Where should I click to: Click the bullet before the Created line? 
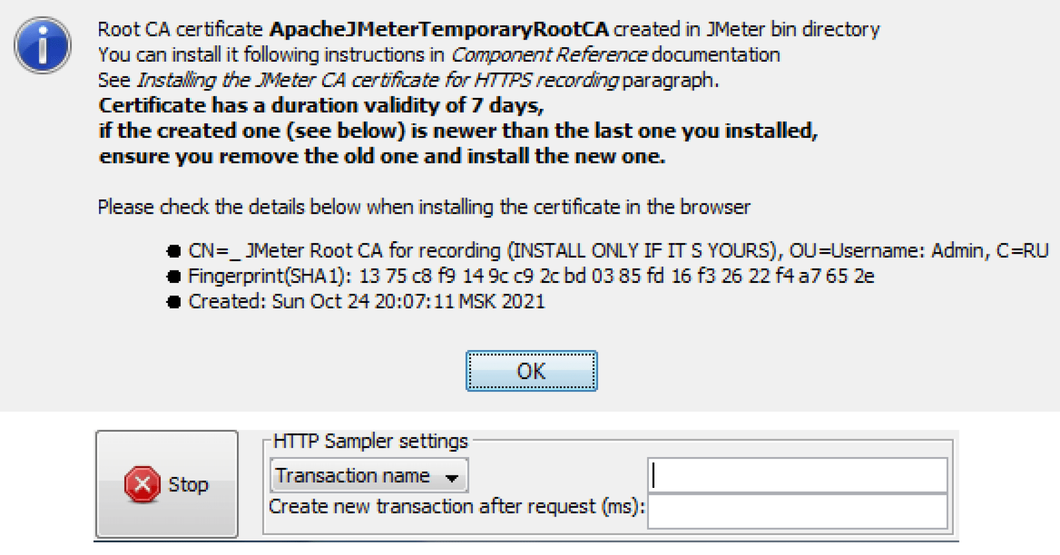[x=174, y=302]
